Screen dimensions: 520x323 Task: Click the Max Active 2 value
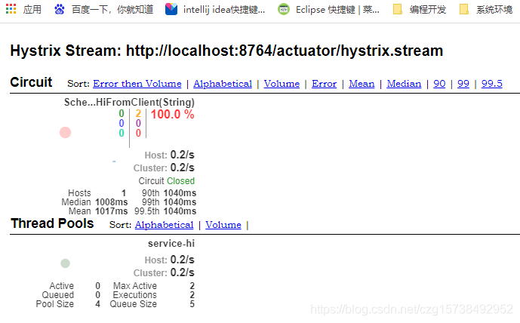click(192, 286)
